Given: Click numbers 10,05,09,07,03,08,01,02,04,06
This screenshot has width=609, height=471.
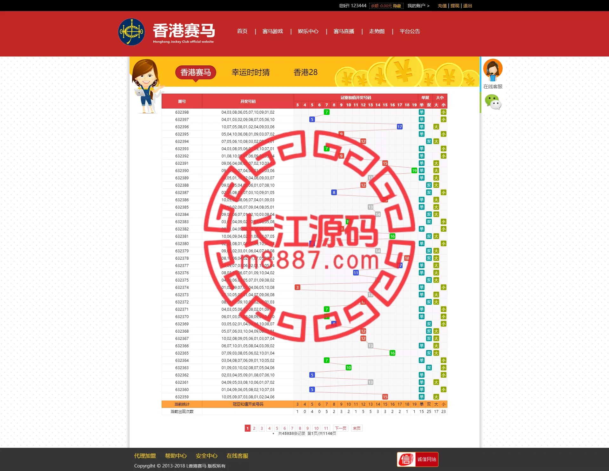Looking at the screenshot, I should point(248,397).
